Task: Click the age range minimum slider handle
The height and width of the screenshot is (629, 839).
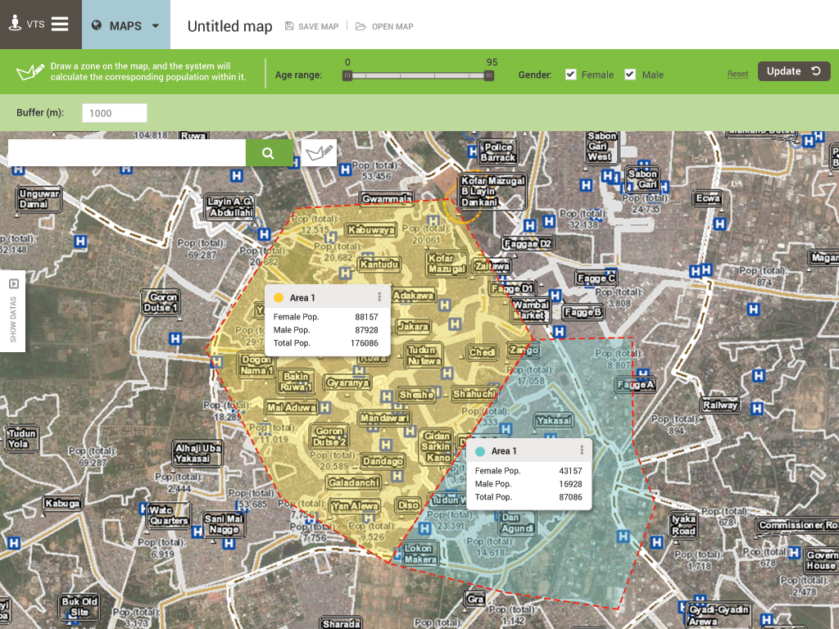Action: pos(347,75)
